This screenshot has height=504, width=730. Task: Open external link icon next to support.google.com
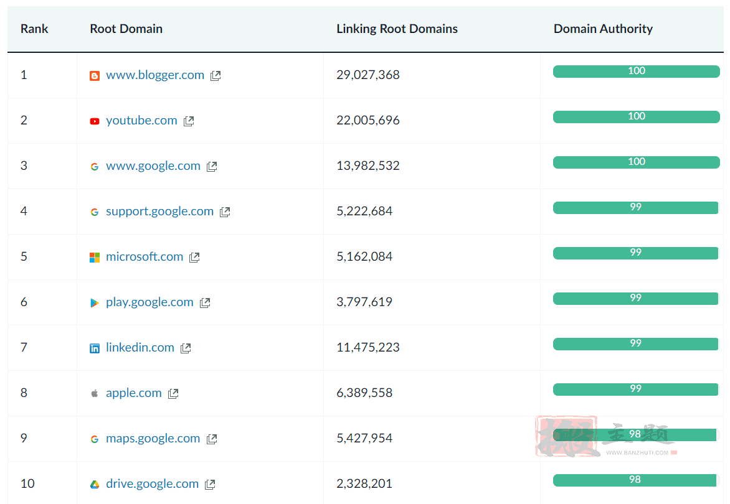click(x=225, y=212)
